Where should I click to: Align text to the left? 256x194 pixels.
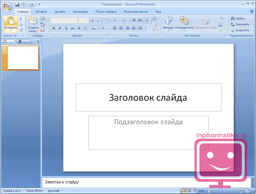pos(115,28)
